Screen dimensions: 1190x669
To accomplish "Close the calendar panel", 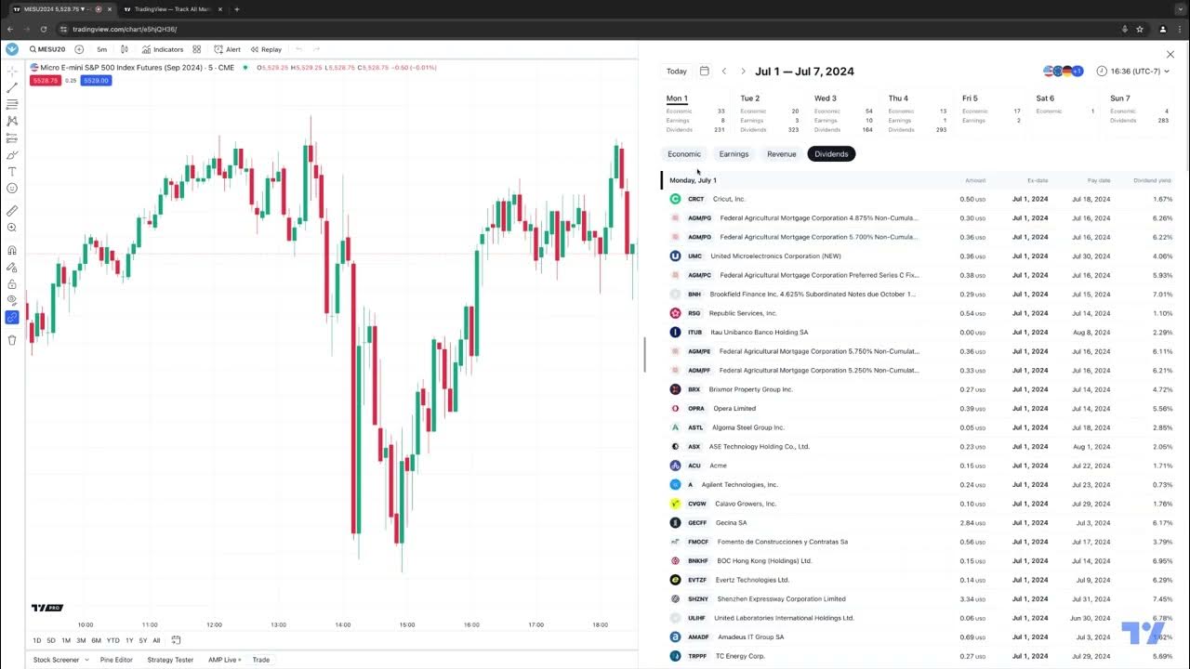I will [x=1170, y=54].
